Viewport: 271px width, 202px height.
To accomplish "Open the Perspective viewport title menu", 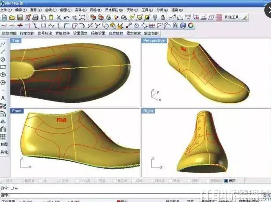I will pyautogui.click(x=153, y=40).
